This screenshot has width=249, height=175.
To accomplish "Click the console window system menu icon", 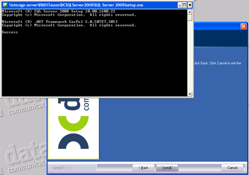I will (5, 5).
